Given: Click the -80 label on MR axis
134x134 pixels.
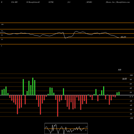Looking at the screenshot, I should [131, 114].
